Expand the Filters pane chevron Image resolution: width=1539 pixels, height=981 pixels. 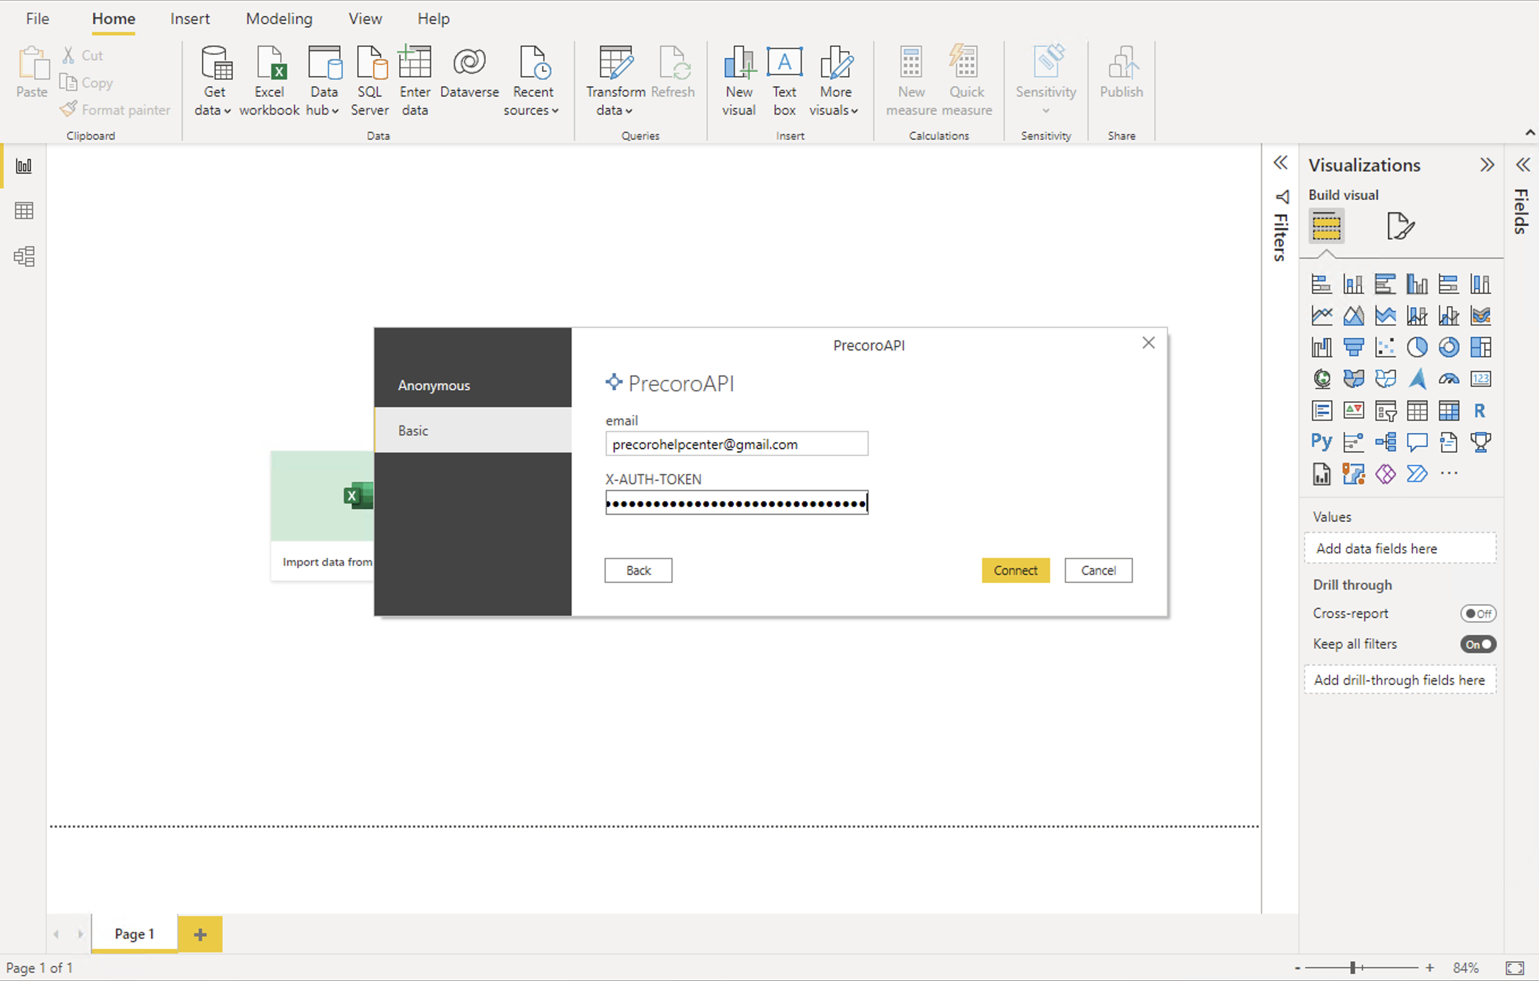click(x=1280, y=163)
